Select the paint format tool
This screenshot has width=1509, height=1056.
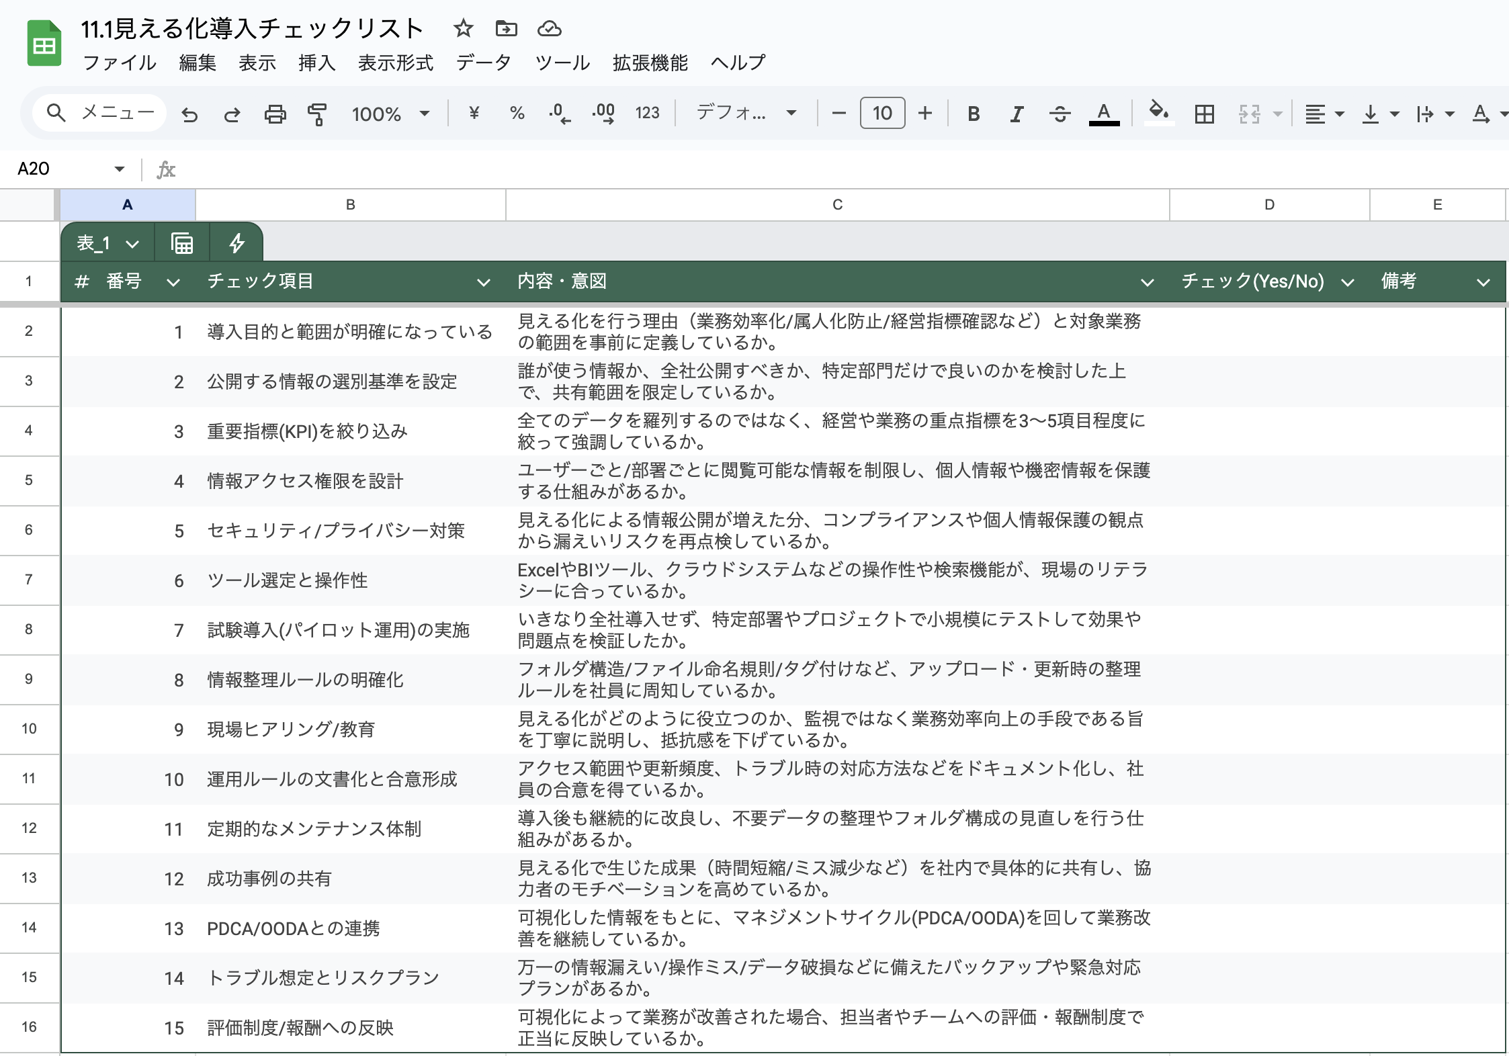click(316, 113)
